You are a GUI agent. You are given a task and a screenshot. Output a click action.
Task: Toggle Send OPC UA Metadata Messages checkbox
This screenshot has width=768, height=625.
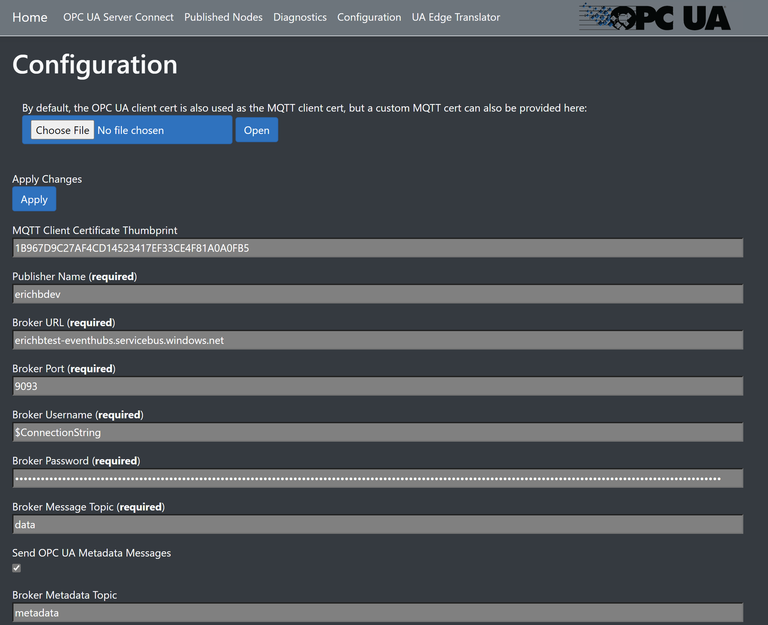tap(16, 568)
